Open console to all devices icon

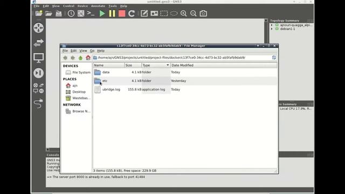click(91, 13)
